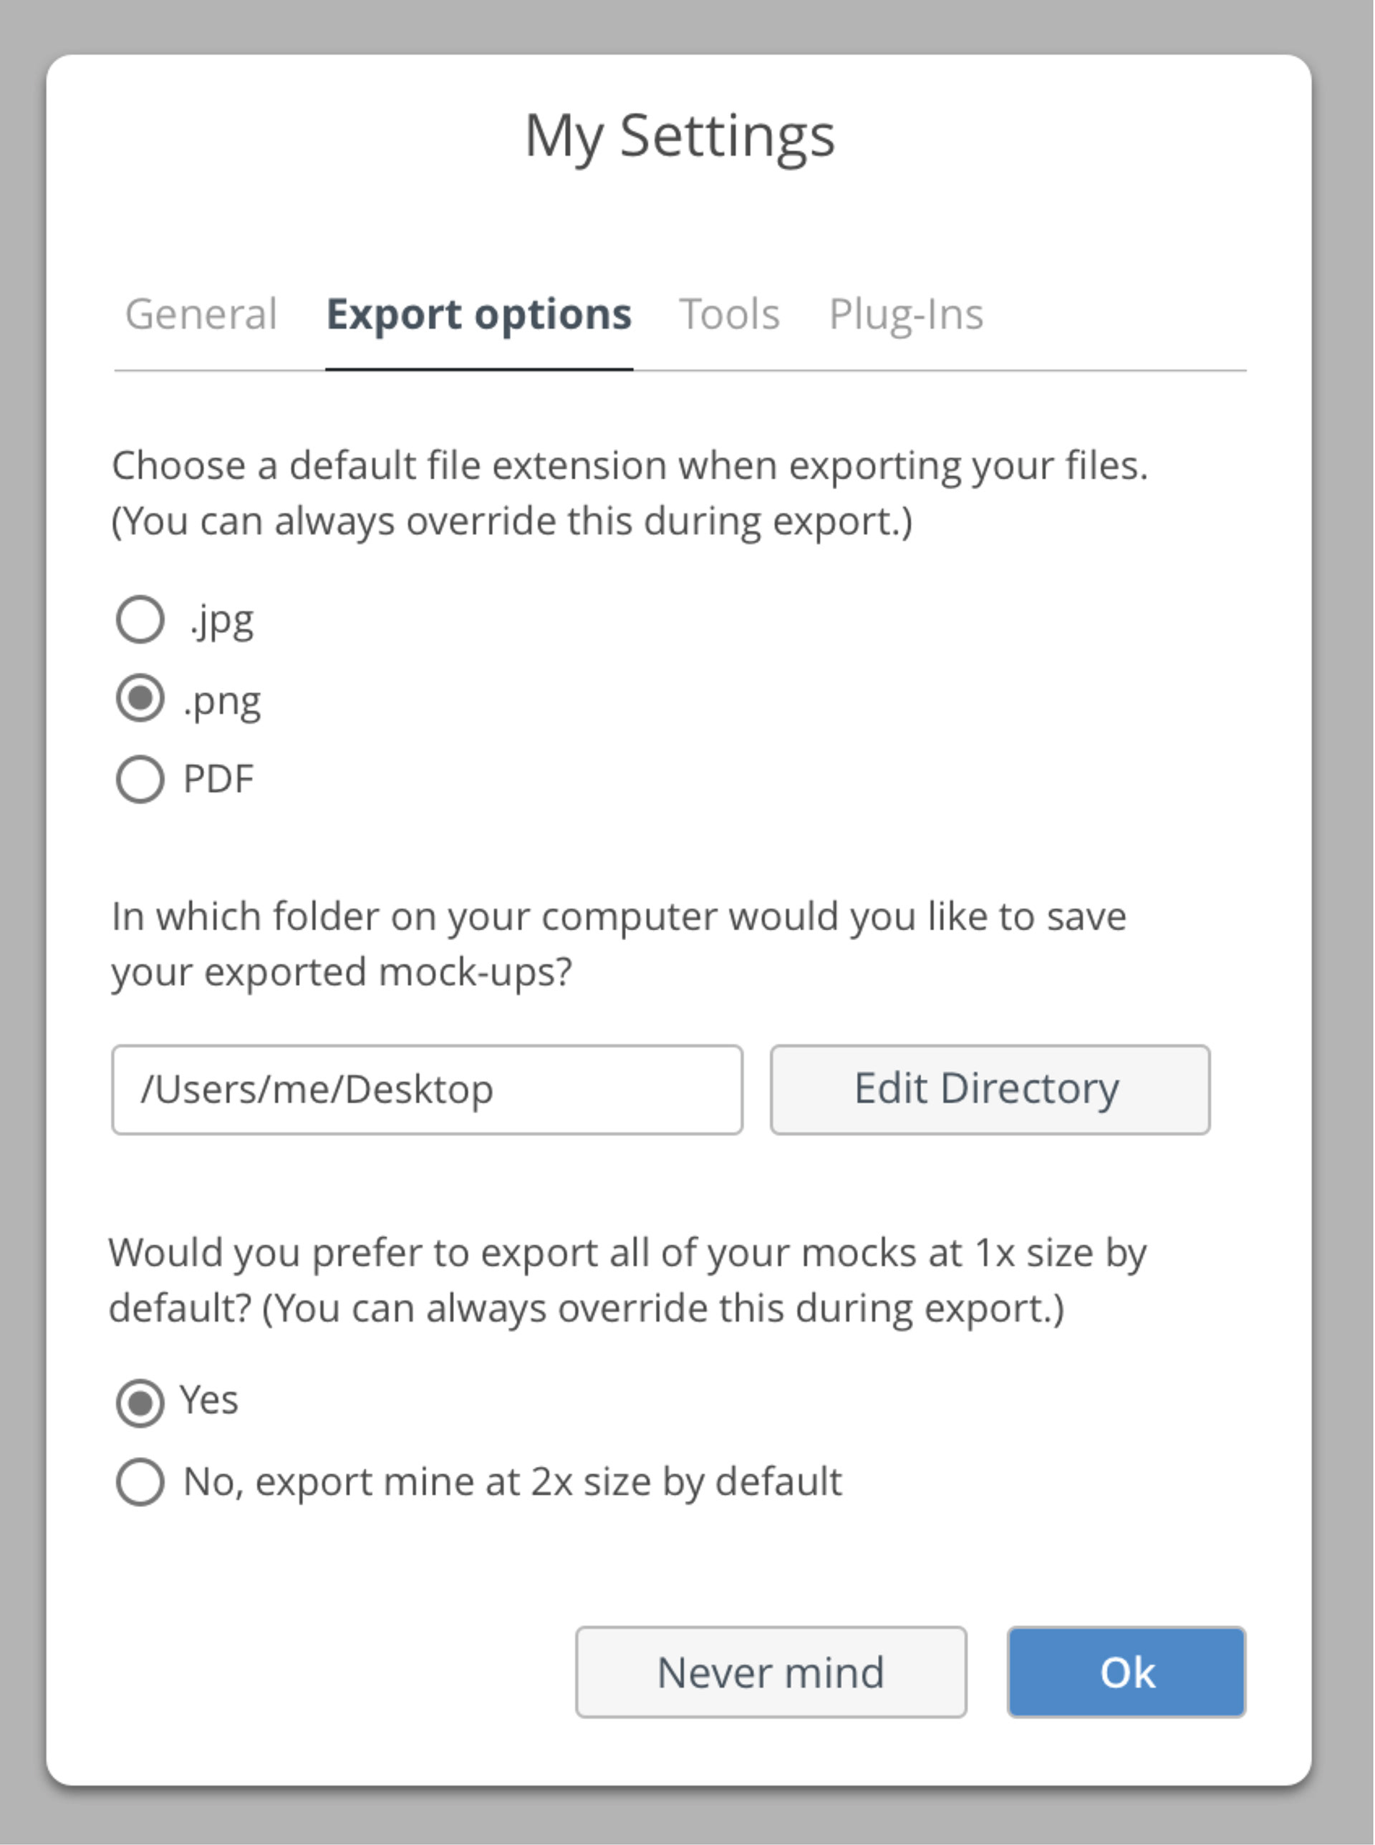Open the General settings tab

pyautogui.click(x=201, y=314)
